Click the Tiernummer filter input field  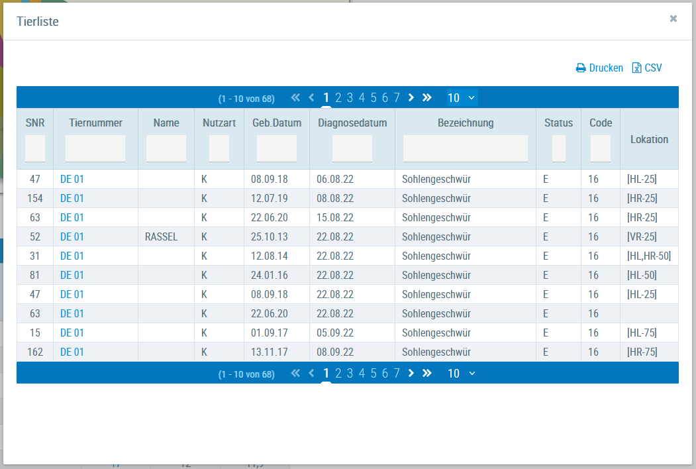(x=95, y=148)
